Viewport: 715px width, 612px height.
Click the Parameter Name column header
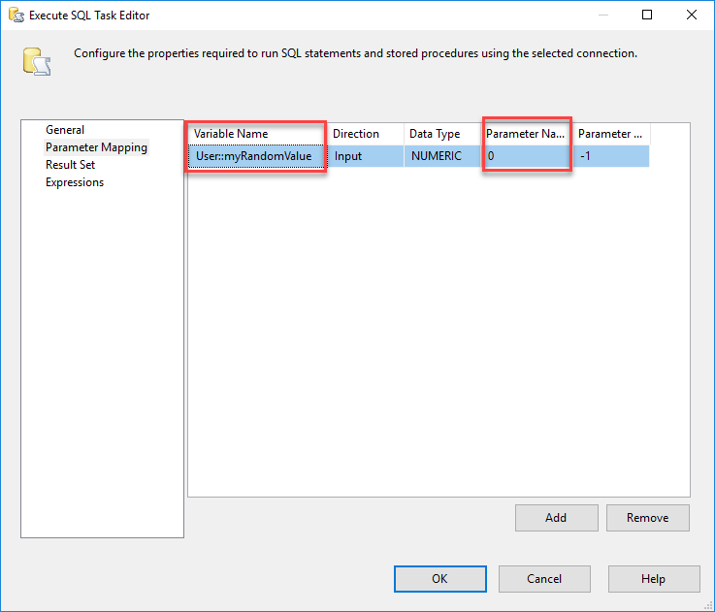coord(525,134)
